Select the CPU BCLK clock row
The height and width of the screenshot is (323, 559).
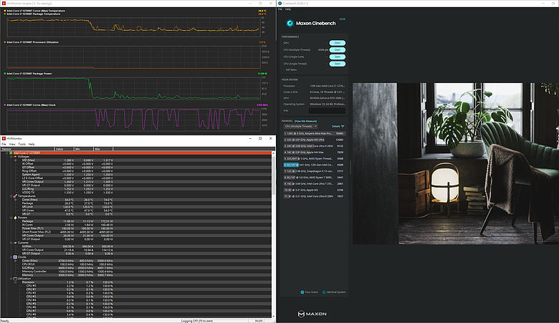(140, 264)
